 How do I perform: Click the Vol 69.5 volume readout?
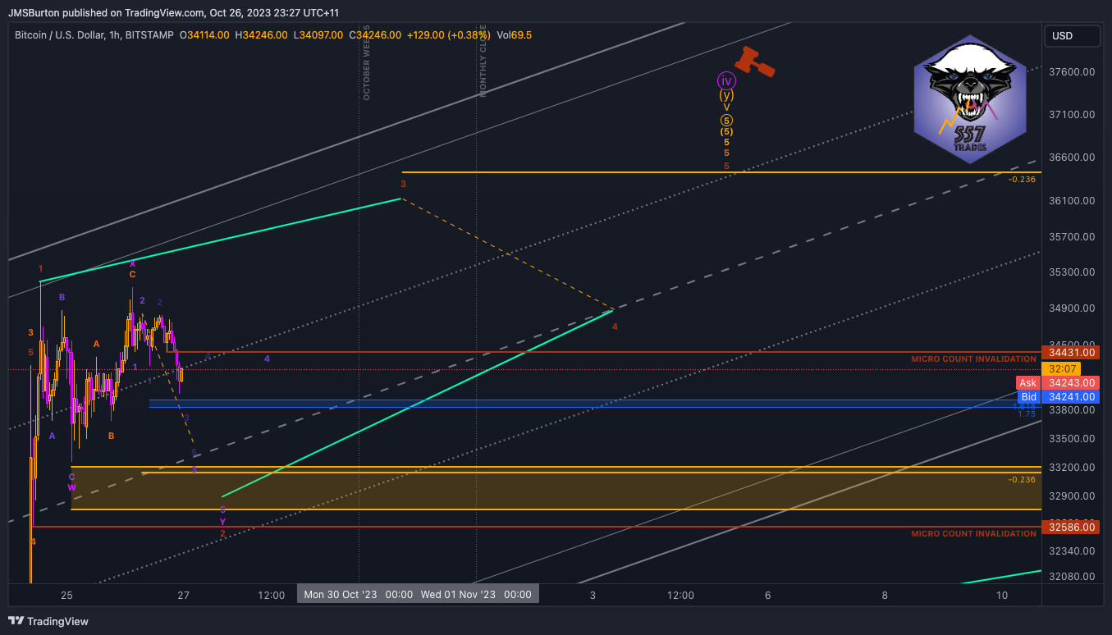515,35
